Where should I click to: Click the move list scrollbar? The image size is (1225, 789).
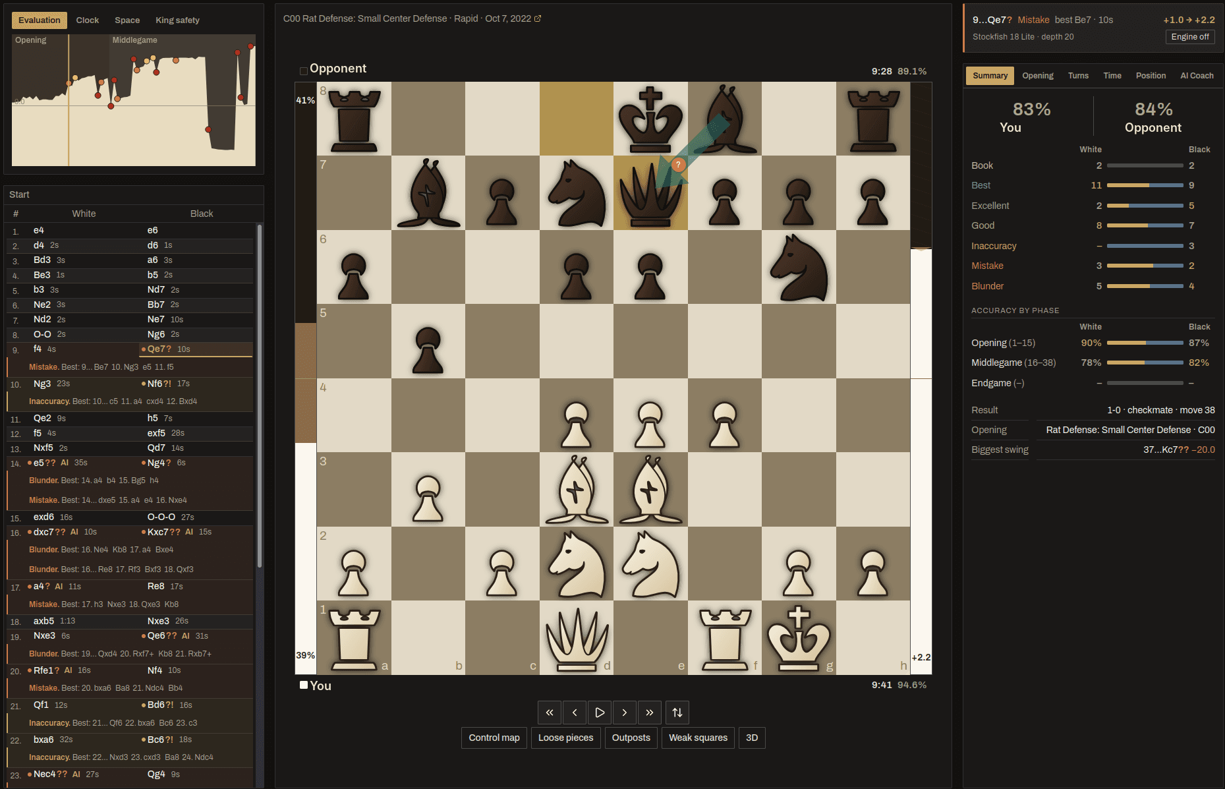coord(260,395)
